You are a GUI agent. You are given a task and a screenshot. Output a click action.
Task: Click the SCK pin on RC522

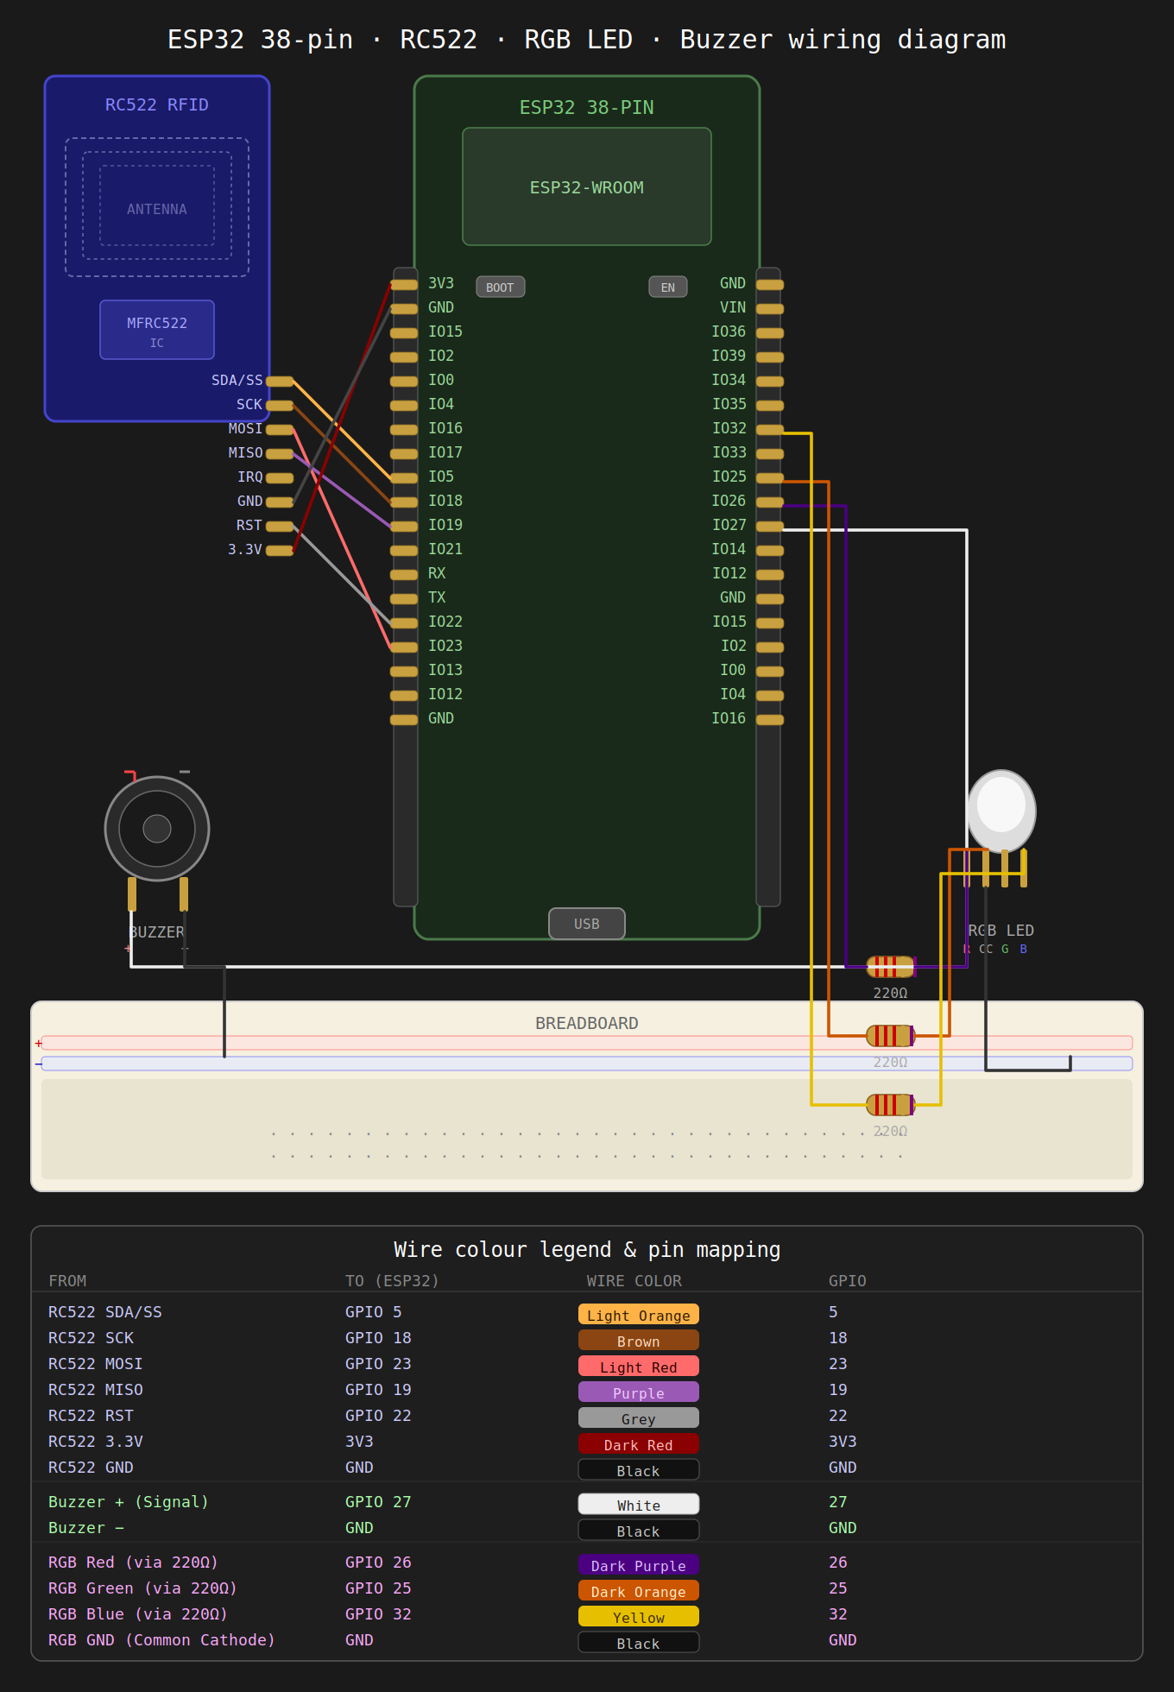(x=280, y=406)
